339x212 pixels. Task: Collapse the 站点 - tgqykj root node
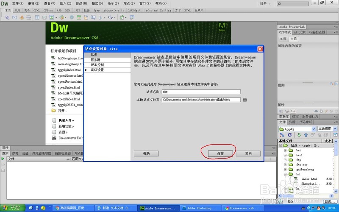tap(281, 145)
